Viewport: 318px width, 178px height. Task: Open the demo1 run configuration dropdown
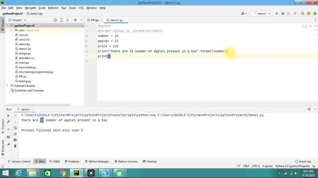pos(262,13)
